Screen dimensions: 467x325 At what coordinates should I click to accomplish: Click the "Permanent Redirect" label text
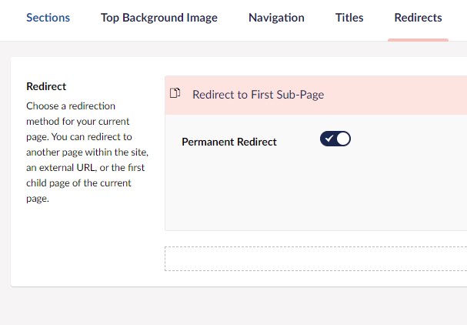click(229, 142)
